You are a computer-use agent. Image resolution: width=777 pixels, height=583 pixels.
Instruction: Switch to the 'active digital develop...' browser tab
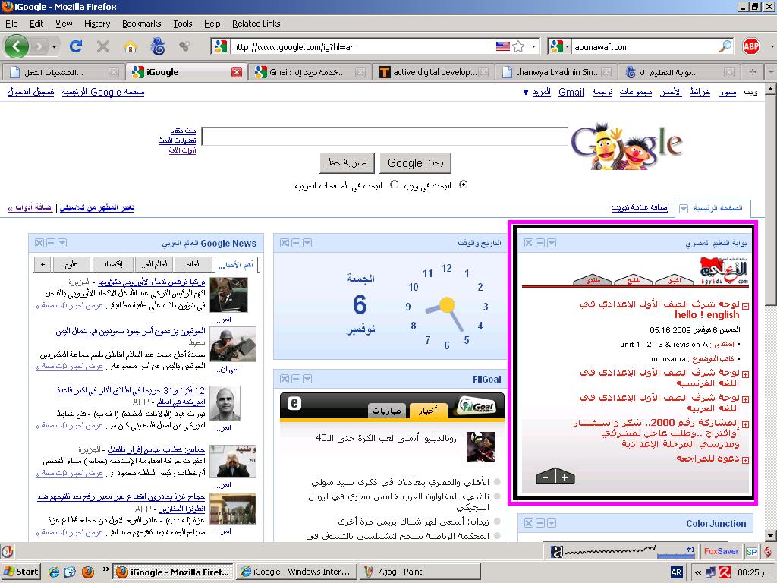[x=433, y=72]
